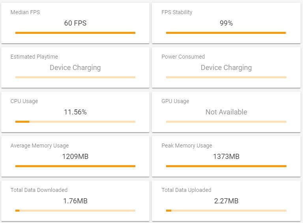The height and width of the screenshot is (223, 303).
Task: Click the Estimated Playtime progress bar
Action: coord(75,77)
